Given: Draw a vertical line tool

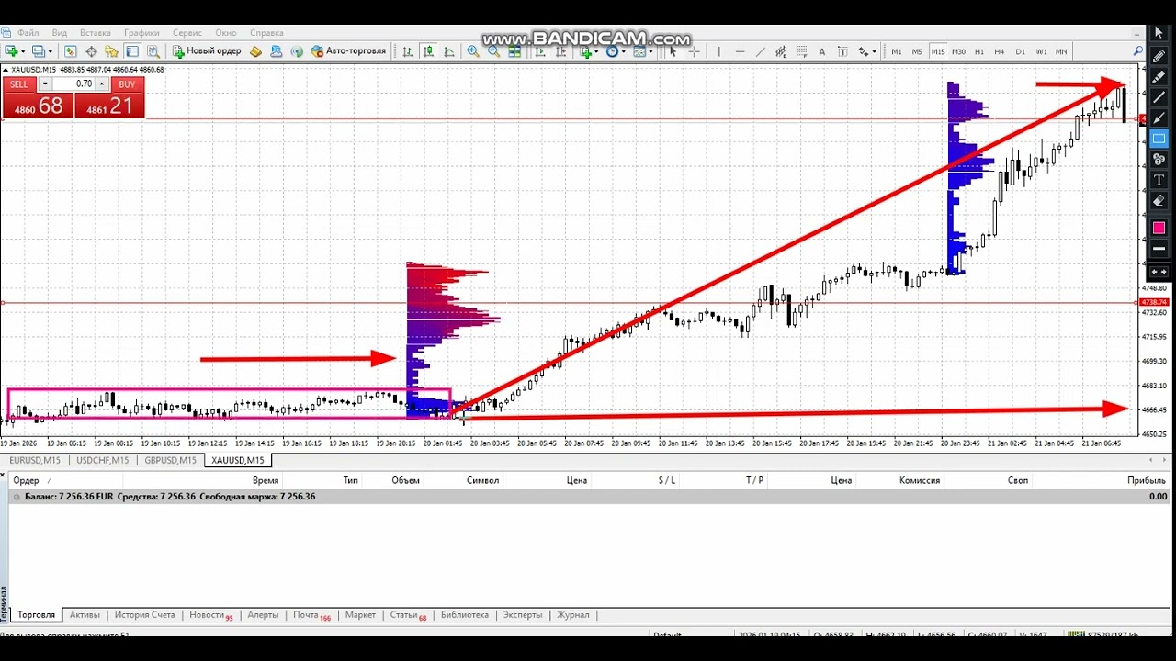Looking at the screenshot, I should coord(719,51).
